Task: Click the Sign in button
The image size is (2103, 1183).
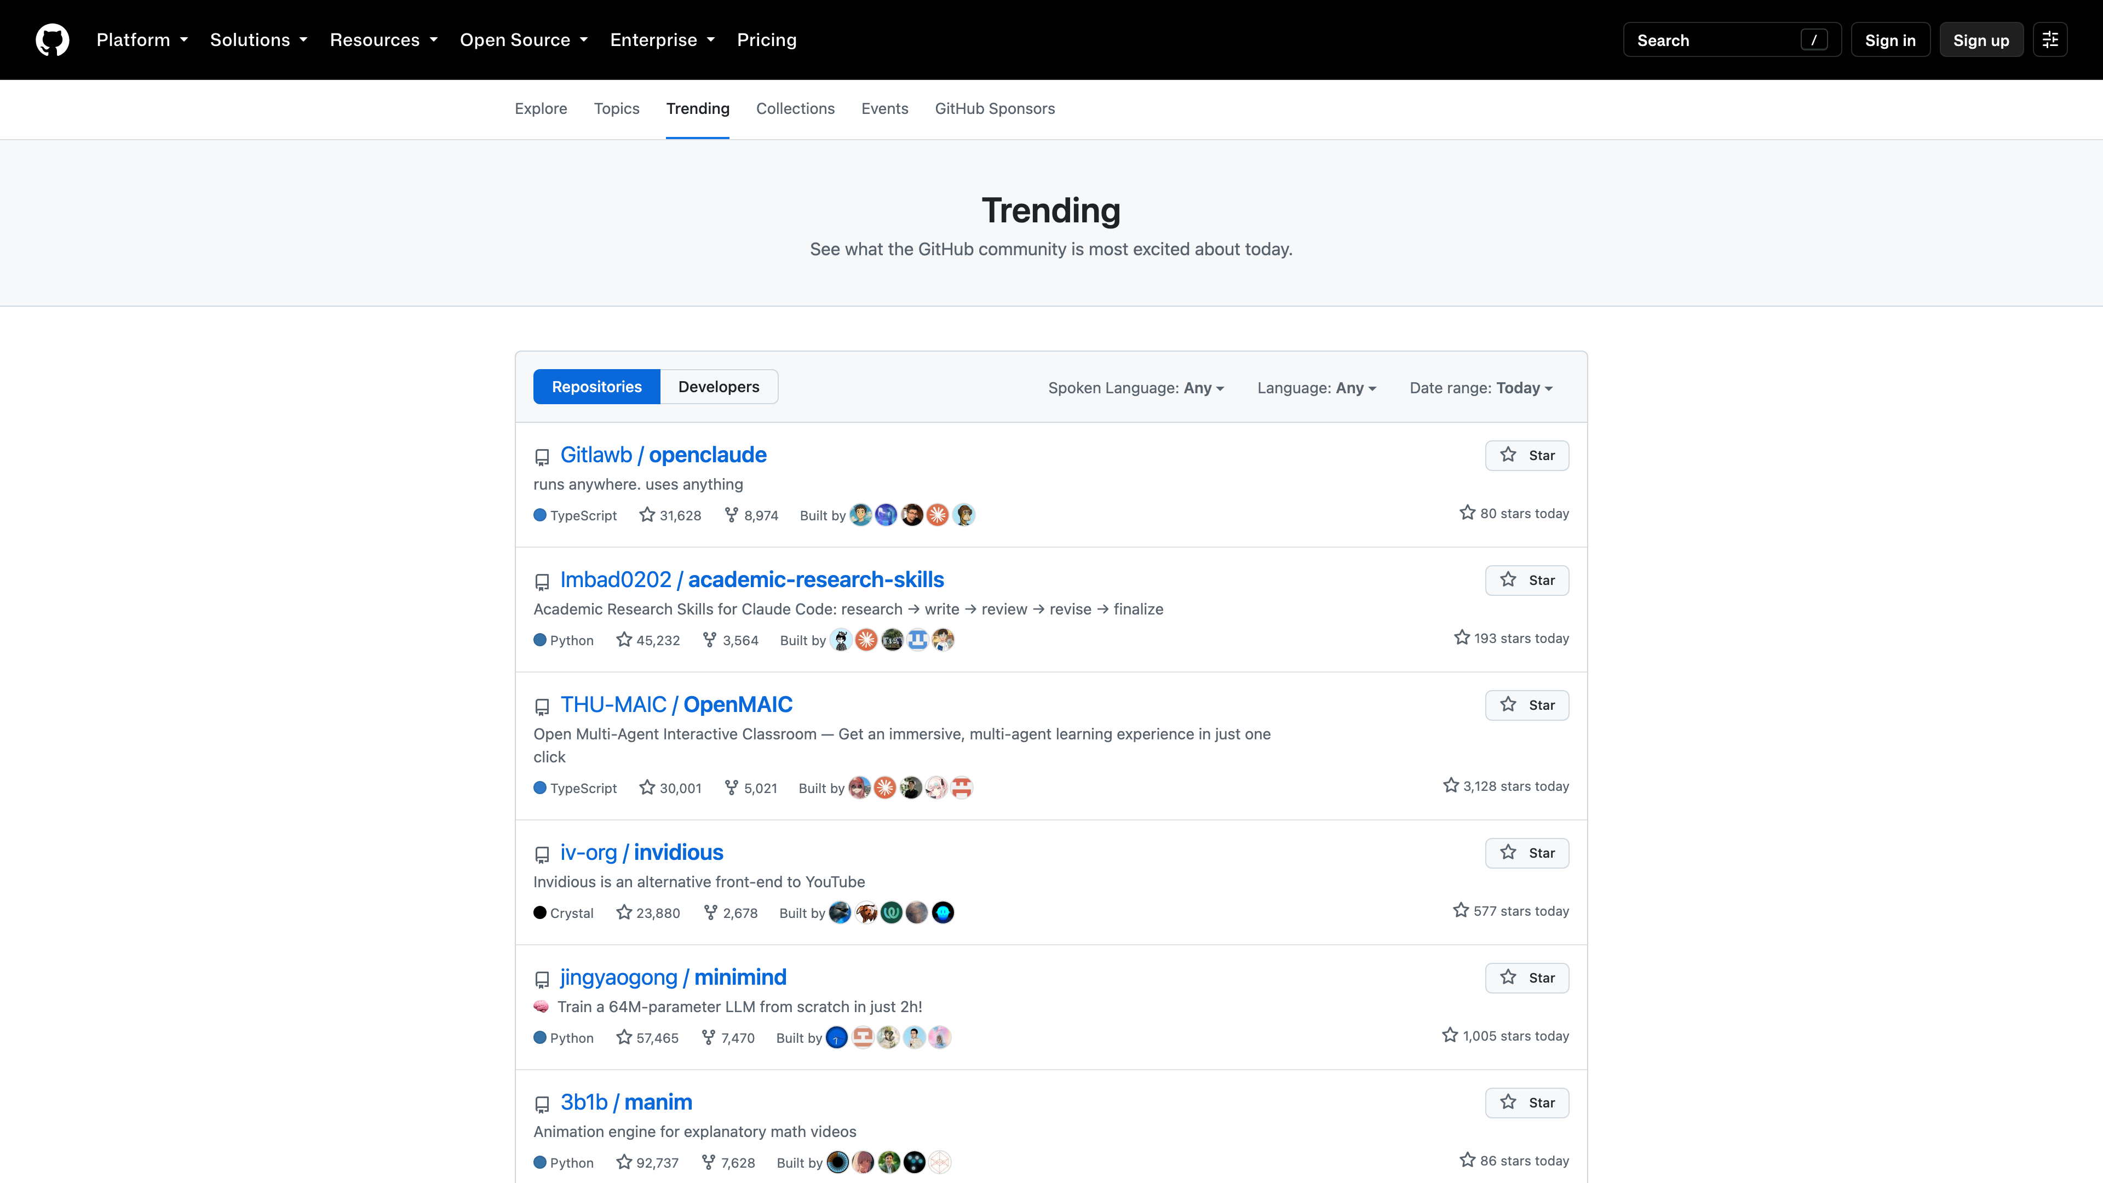Action: [1890, 40]
